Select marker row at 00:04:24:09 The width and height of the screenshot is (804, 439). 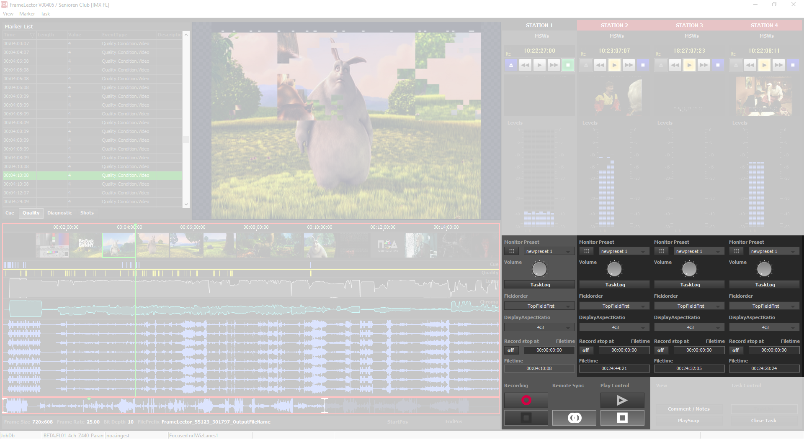93,202
